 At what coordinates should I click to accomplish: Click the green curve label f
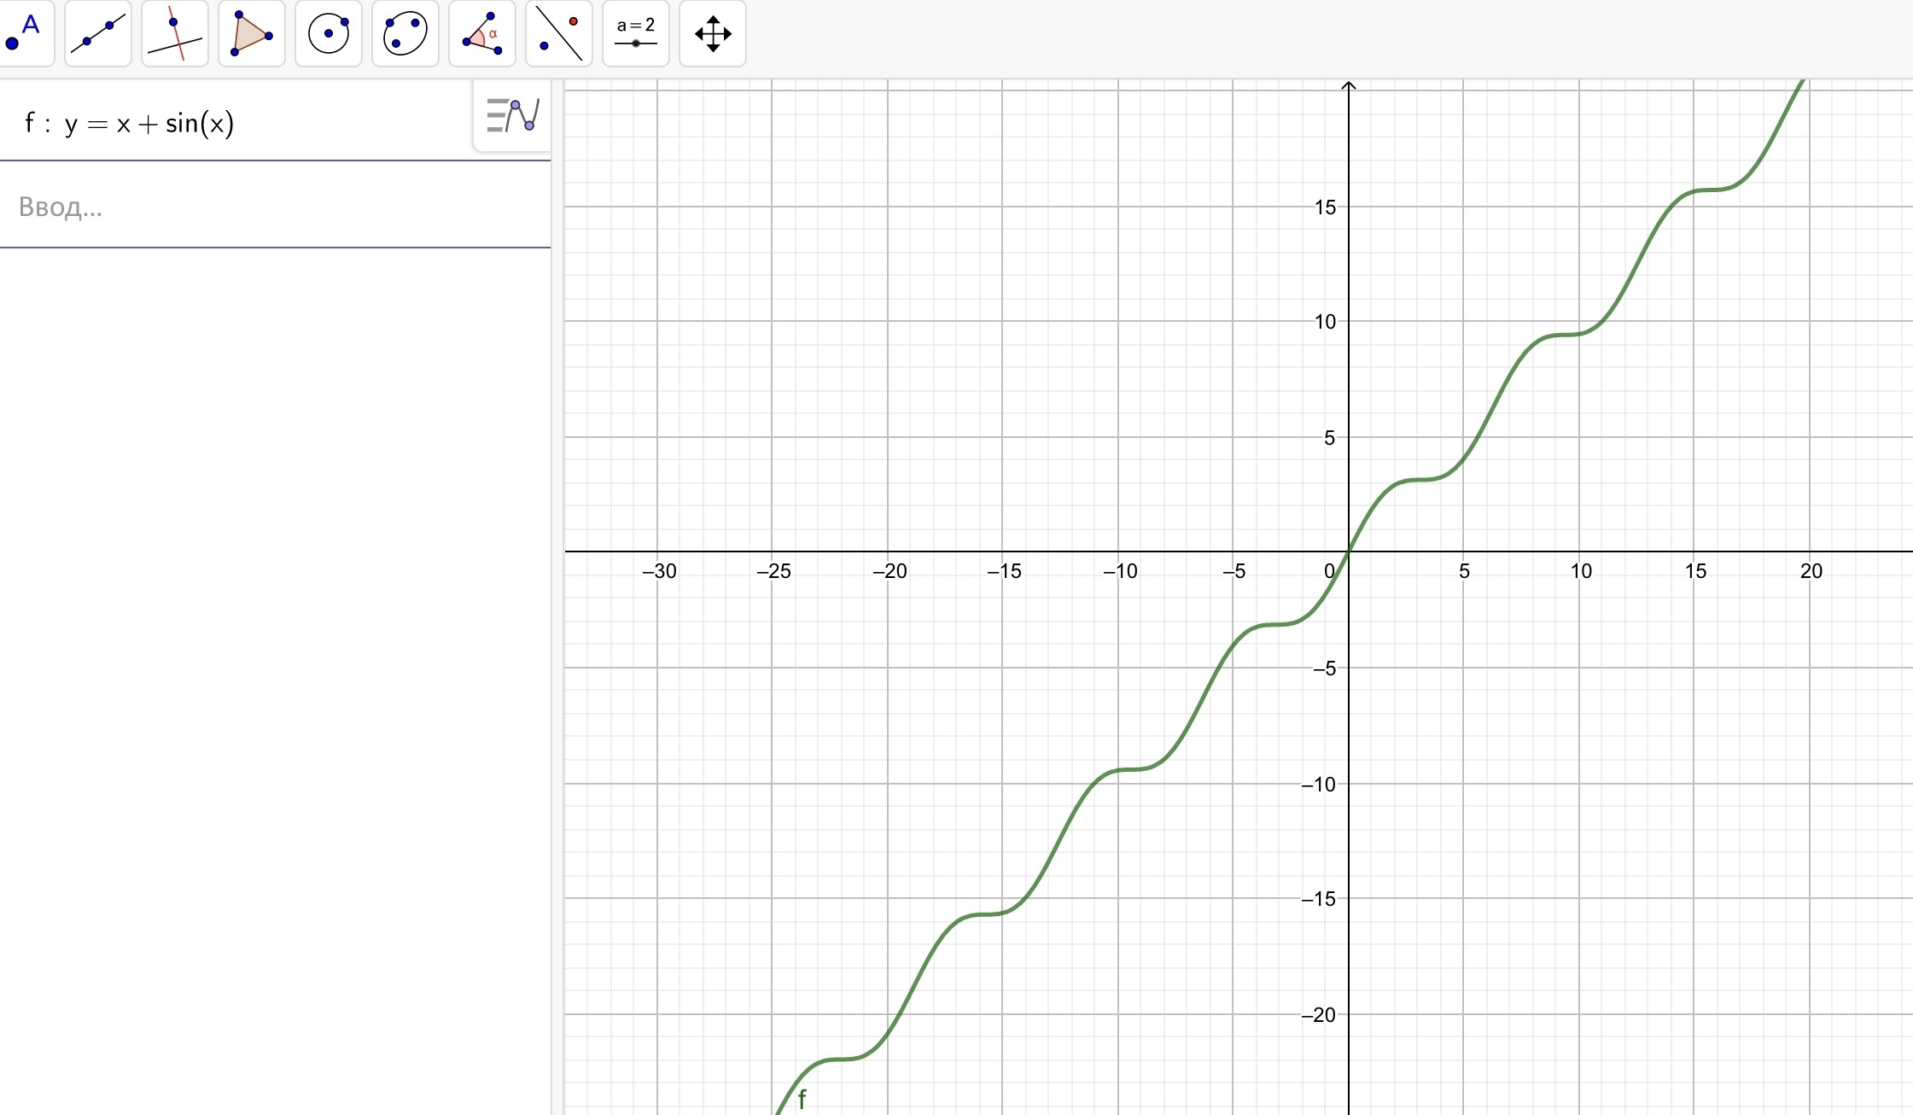click(802, 1099)
